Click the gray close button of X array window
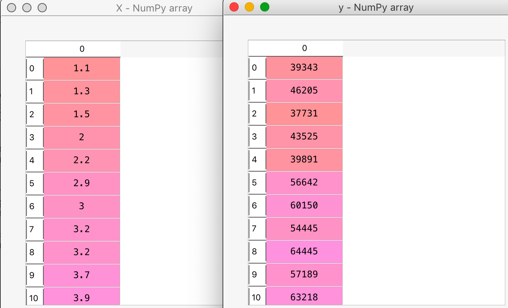Viewport: 508px width, 308px height. pos(12,8)
